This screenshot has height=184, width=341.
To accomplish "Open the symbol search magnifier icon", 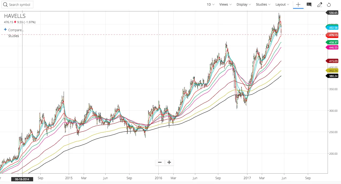I will (5, 5).
